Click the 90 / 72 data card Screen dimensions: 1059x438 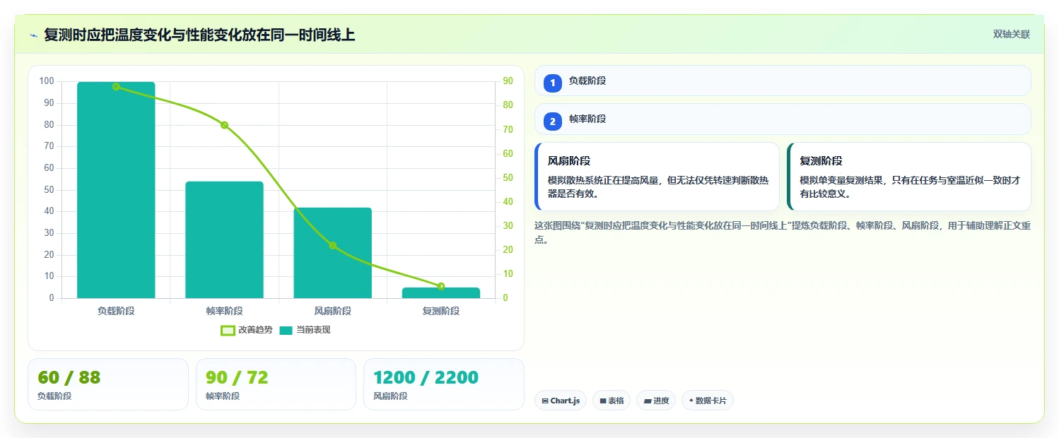(x=276, y=384)
